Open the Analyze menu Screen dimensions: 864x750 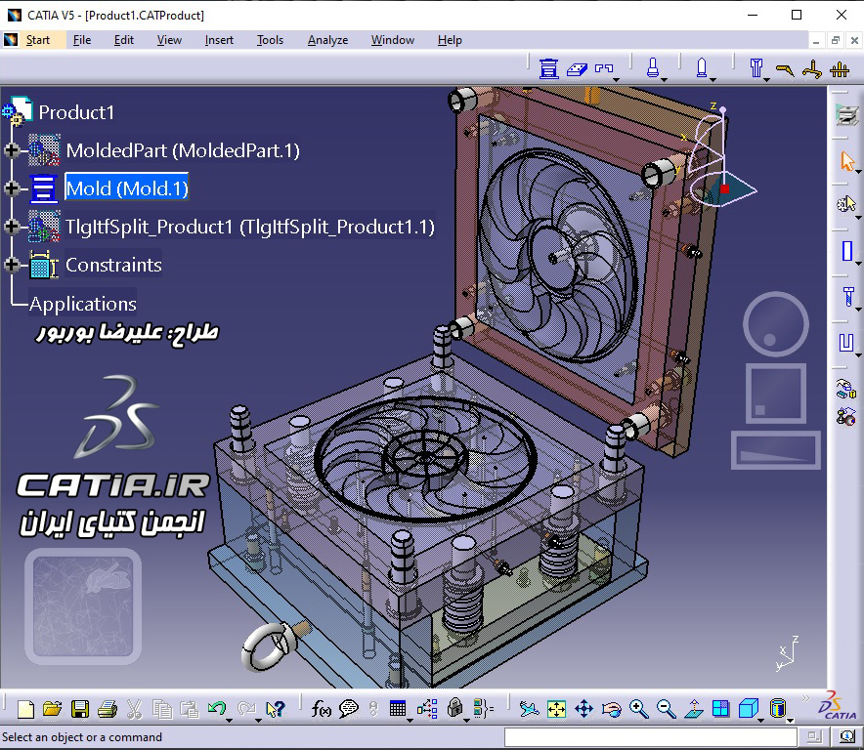[x=327, y=40]
